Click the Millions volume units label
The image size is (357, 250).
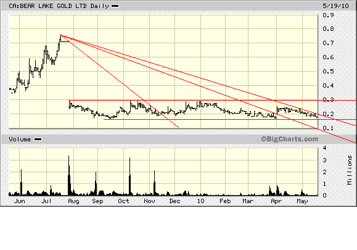click(350, 170)
